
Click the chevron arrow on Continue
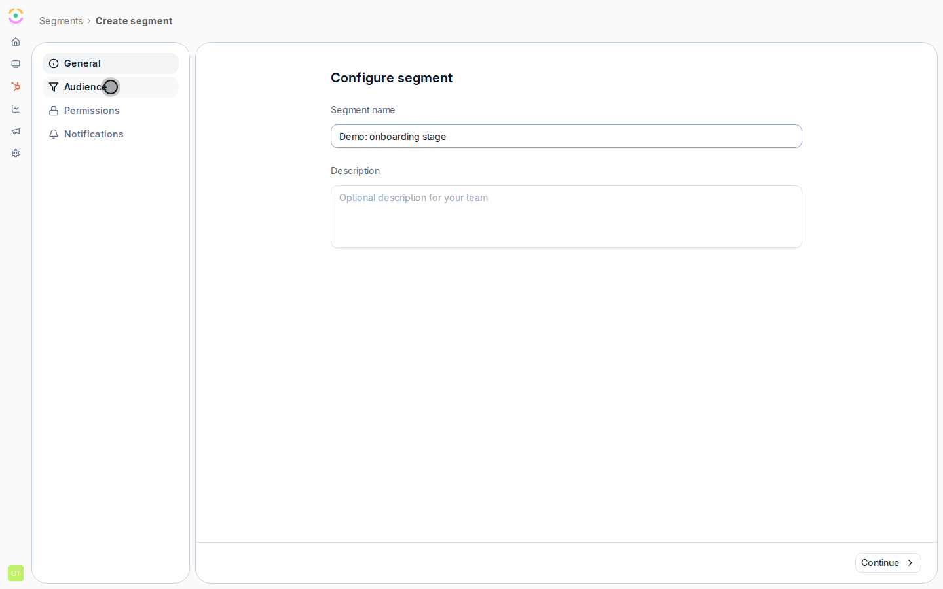coord(910,563)
